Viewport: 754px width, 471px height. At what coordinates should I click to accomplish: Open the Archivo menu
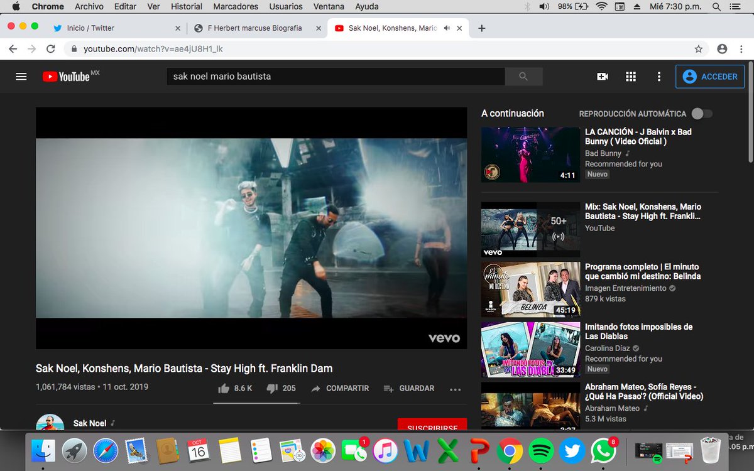click(89, 6)
